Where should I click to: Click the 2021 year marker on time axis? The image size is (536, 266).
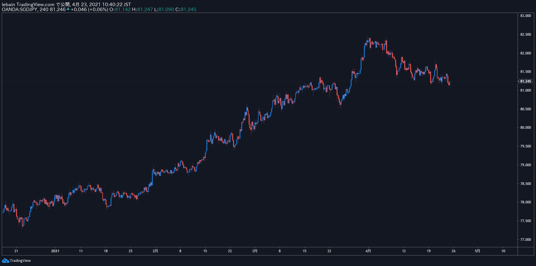[55, 251]
